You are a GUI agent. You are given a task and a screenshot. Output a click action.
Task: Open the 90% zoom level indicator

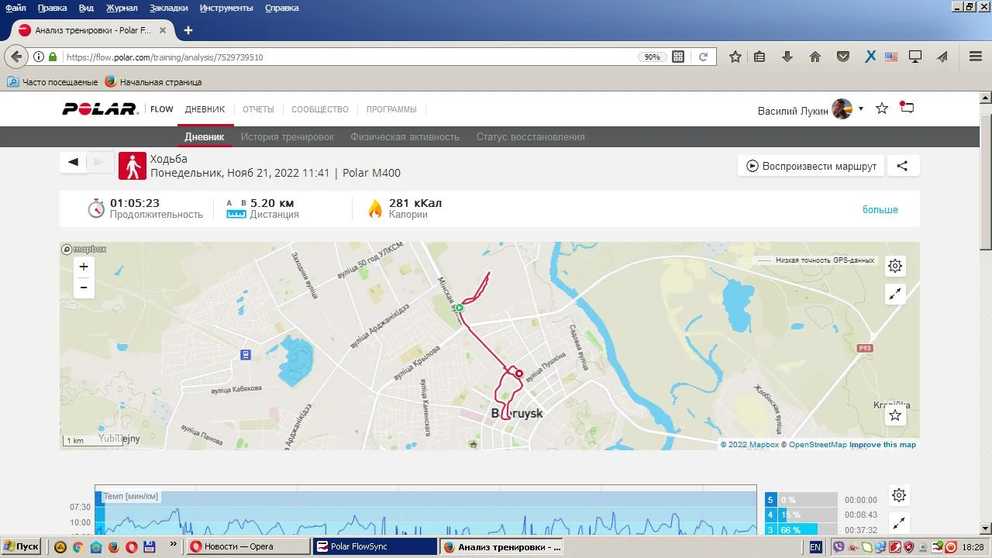[652, 57]
